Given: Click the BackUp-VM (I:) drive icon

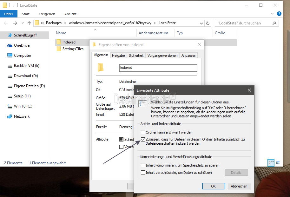Looking at the screenshot, I should coord(10,66).
